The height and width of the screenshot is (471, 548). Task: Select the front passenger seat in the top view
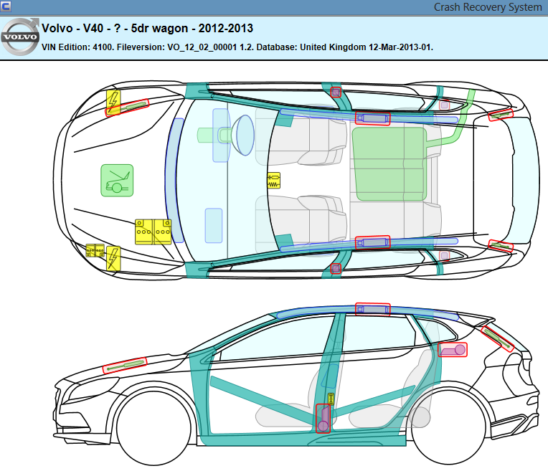(x=301, y=224)
